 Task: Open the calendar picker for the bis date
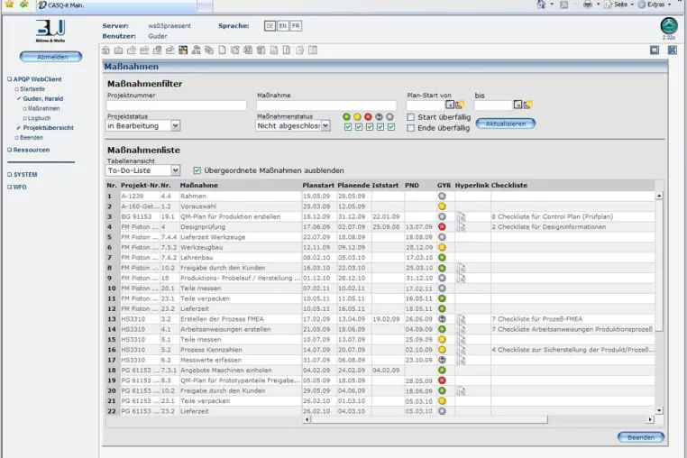518,105
